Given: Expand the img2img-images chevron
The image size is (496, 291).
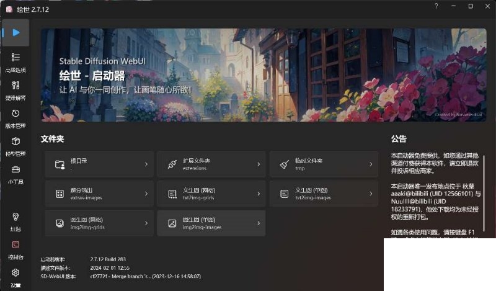Looking at the screenshot, I should tap(259, 223).
